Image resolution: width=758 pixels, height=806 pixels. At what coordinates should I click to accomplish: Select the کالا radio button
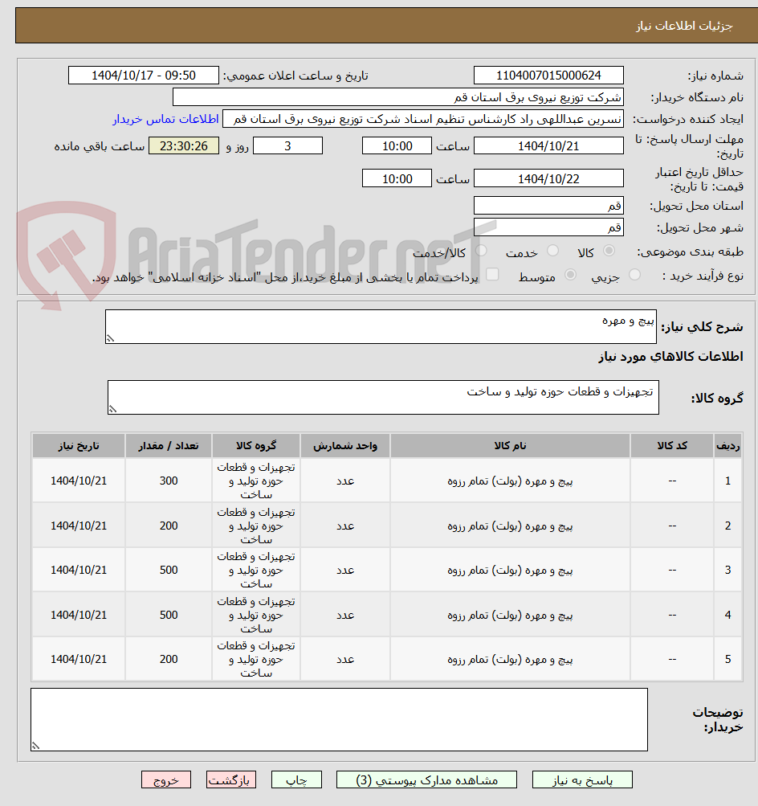609,251
